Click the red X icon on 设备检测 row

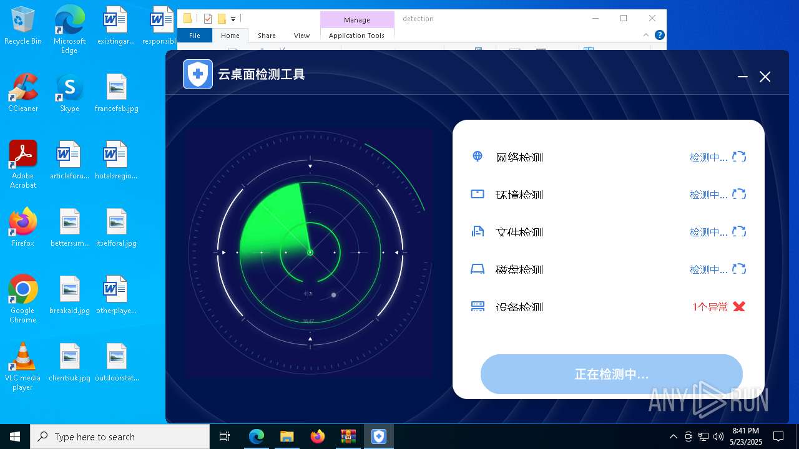[x=739, y=306]
